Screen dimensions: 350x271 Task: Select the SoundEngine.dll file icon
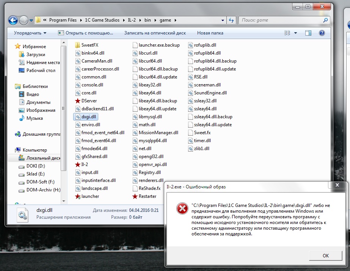click(190, 93)
